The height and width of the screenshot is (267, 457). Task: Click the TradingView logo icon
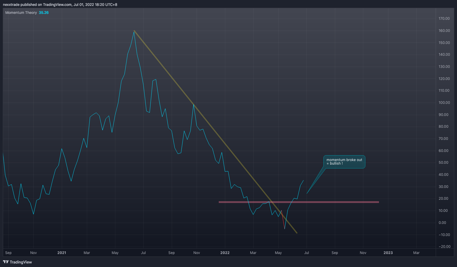click(6, 262)
